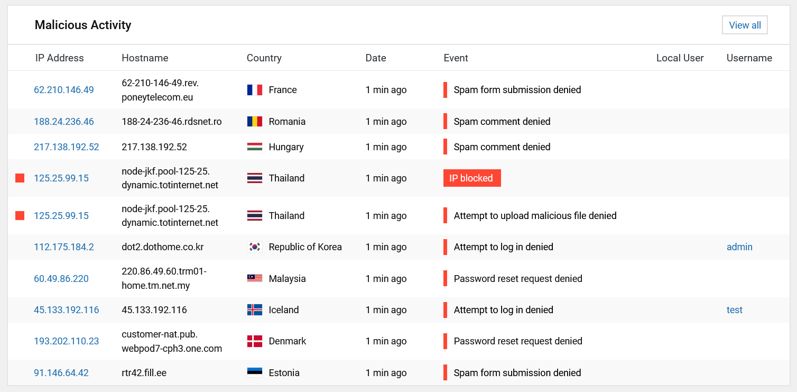797x392 pixels.
Task: Click the Hungary flag icon
Action: tap(254, 147)
